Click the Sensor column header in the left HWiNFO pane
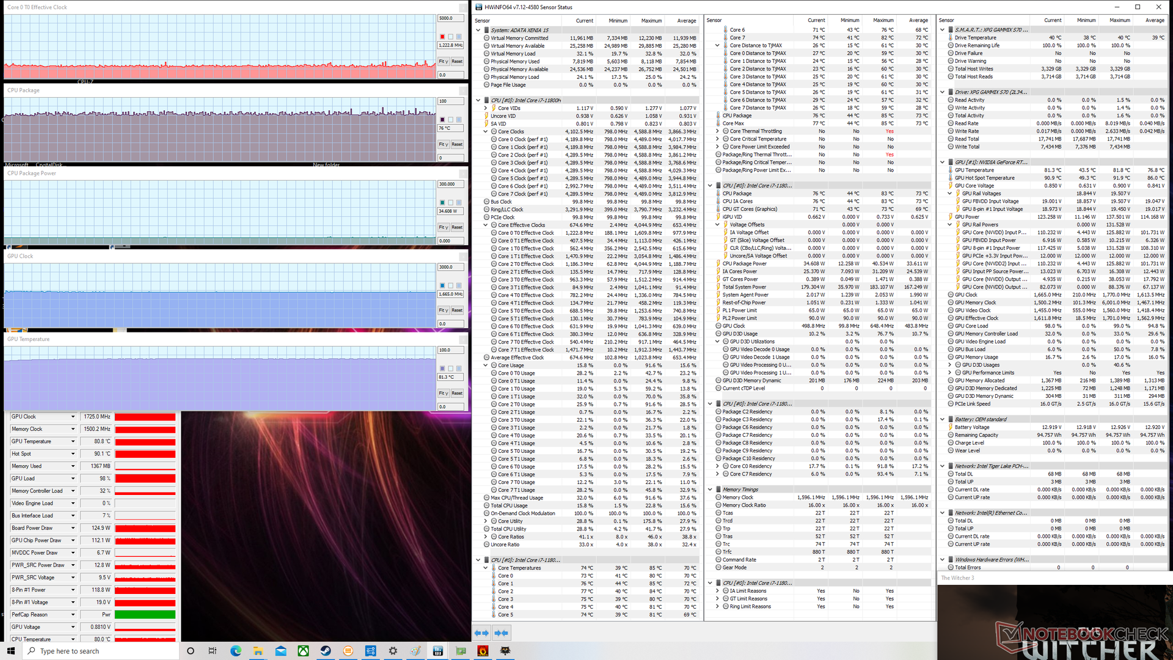This screenshot has width=1173, height=660. click(483, 21)
